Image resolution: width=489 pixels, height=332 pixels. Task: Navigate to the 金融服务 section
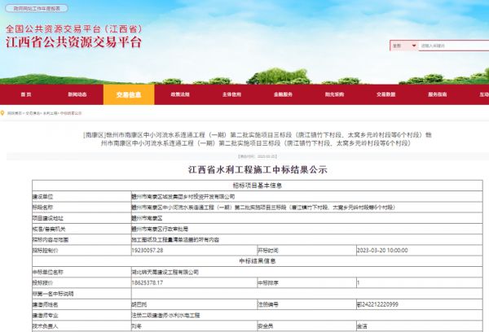click(x=283, y=94)
